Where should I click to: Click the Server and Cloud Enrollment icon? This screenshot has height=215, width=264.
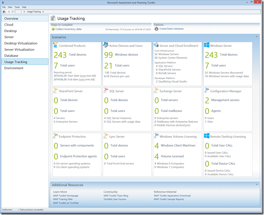tap(156, 45)
